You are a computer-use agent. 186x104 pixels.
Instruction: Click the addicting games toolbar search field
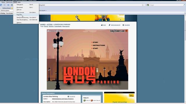click(x=6, y=10)
